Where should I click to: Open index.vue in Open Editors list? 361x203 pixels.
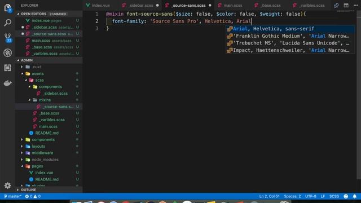pyautogui.click(x=49, y=20)
